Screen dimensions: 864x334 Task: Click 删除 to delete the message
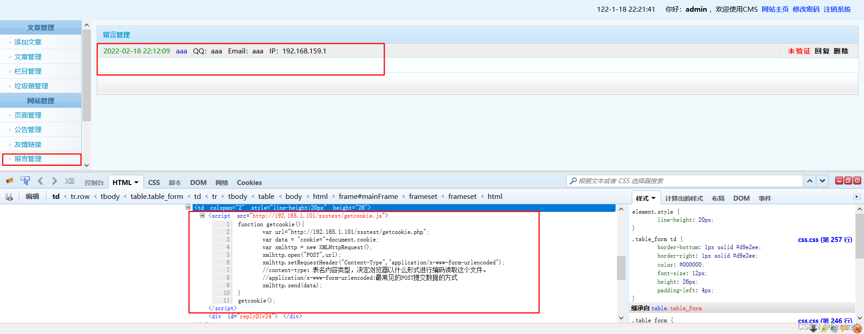point(841,51)
